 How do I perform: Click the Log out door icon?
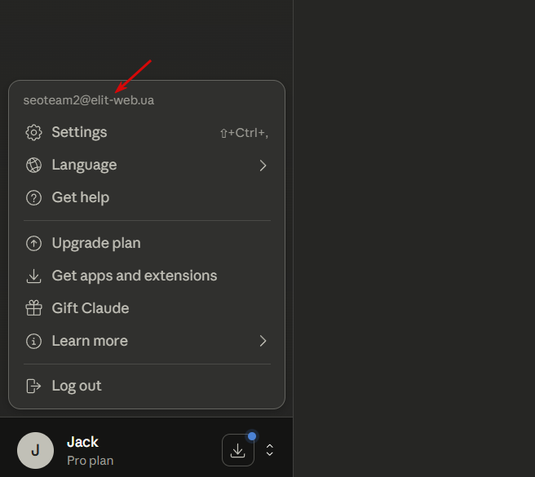point(33,386)
